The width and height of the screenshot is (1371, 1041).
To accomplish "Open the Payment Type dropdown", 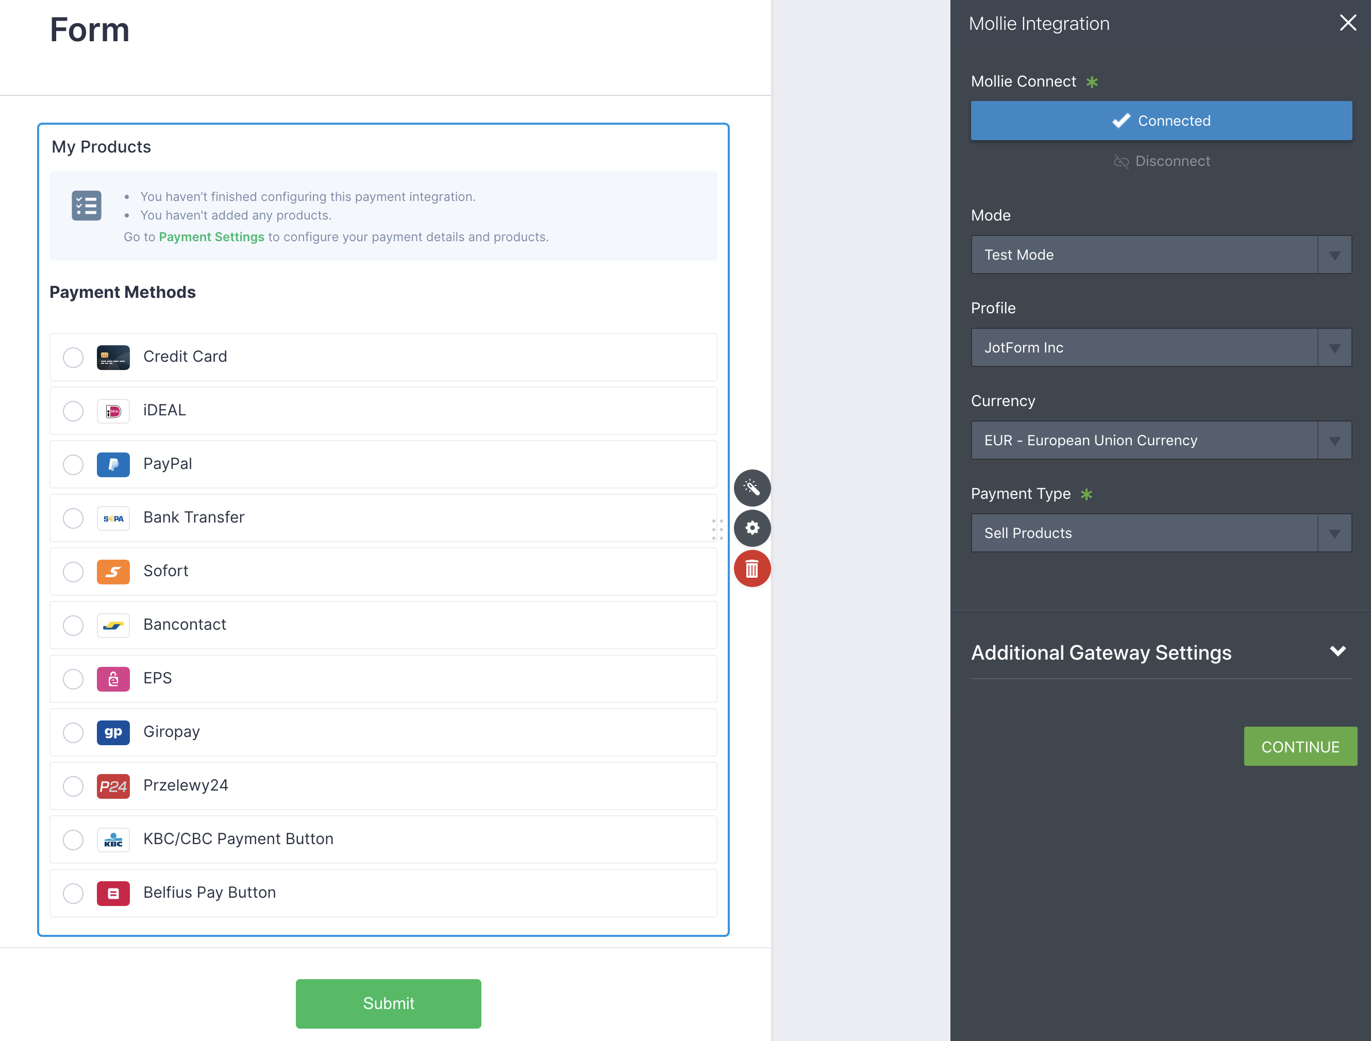I will [x=1160, y=533].
